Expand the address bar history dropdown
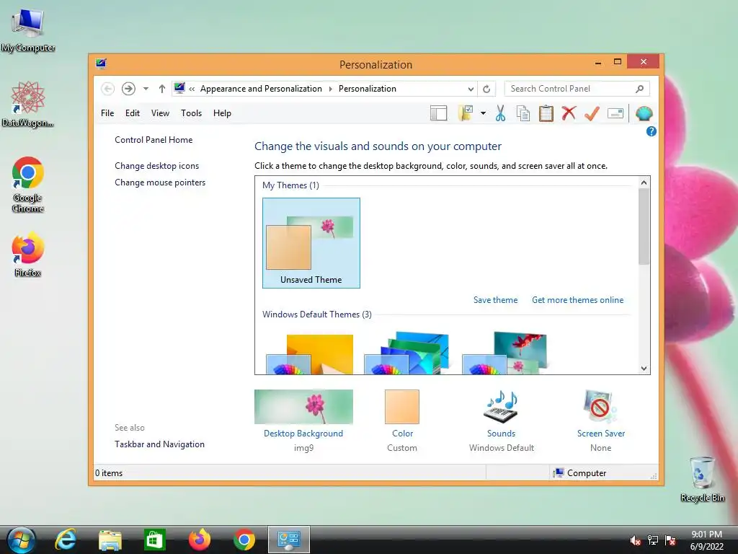This screenshot has width=738, height=554. [x=471, y=89]
